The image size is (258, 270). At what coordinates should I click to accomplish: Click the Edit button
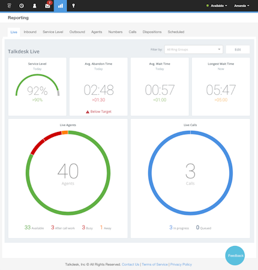click(x=238, y=49)
